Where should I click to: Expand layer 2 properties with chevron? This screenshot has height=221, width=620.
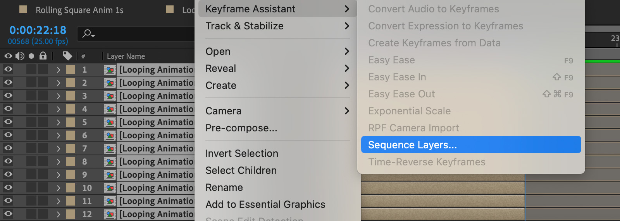[59, 83]
